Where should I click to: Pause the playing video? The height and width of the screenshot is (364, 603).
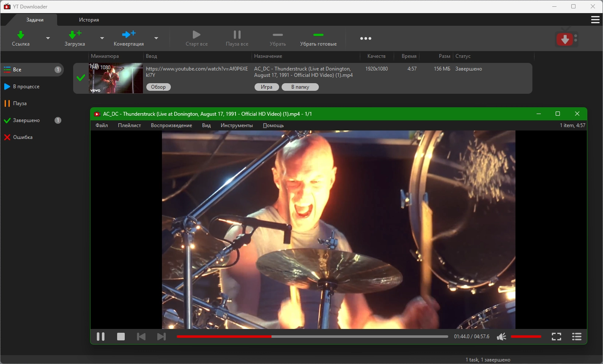tap(101, 337)
